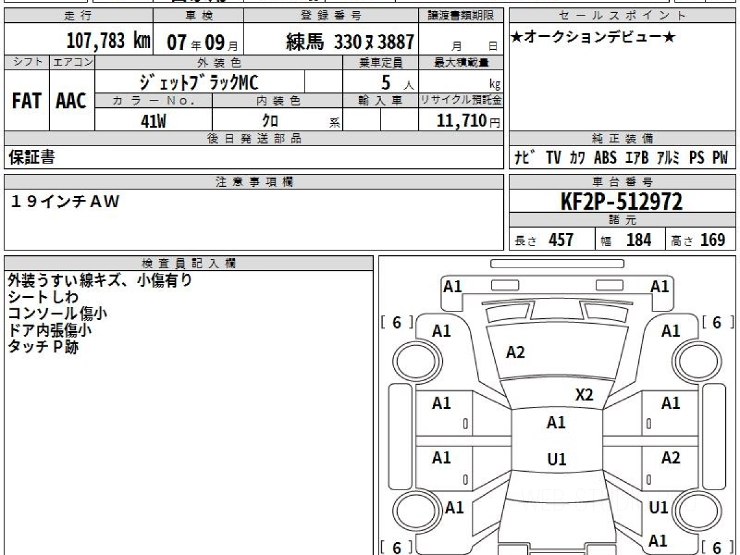
Task: Select the ★オークションデビュー★ sales point text
Action: [x=593, y=38]
